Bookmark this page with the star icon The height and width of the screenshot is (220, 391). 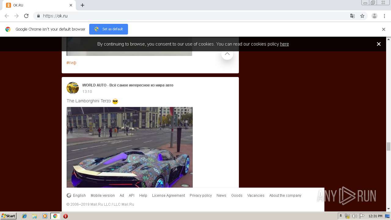pyautogui.click(x=362, y=16)
